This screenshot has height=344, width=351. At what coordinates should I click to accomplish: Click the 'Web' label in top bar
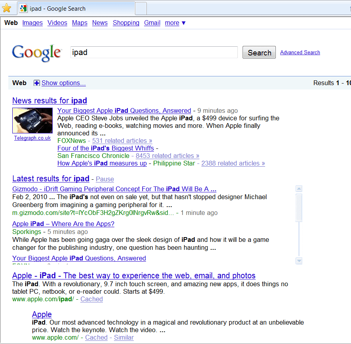point(11,23)
